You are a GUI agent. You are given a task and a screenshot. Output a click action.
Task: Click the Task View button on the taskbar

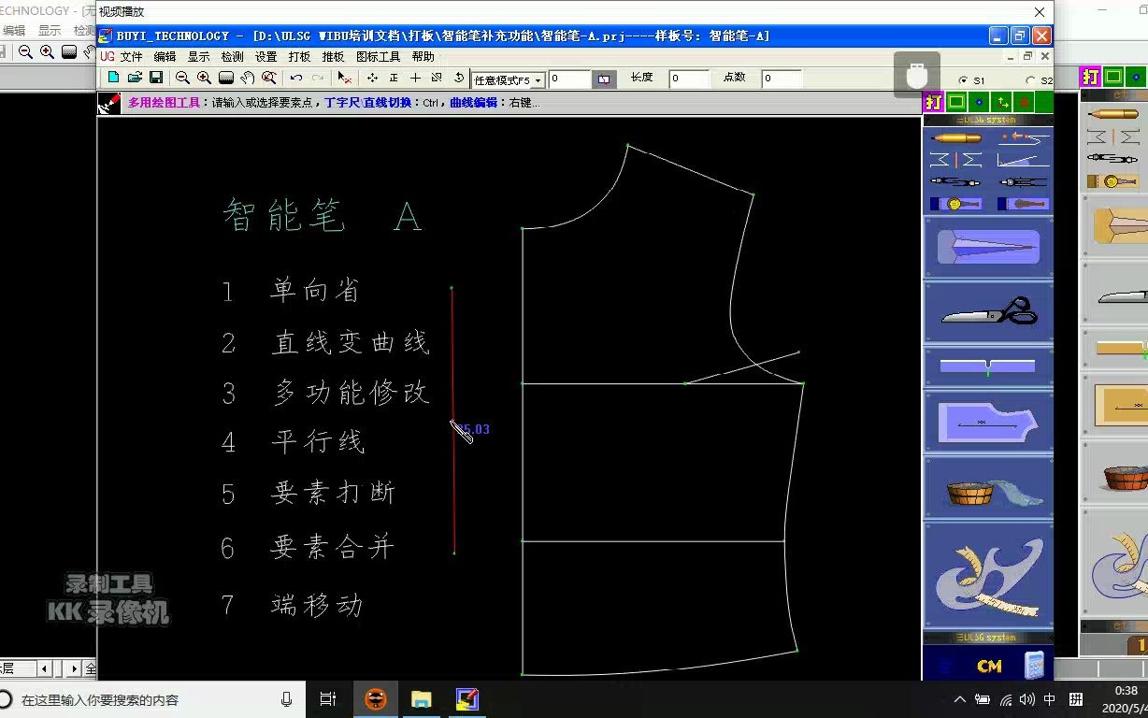click(326, 697)
